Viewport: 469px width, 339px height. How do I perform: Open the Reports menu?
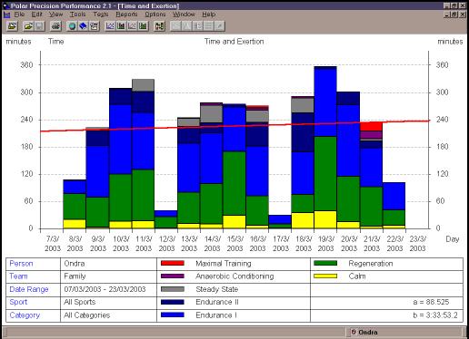(126, 15)
